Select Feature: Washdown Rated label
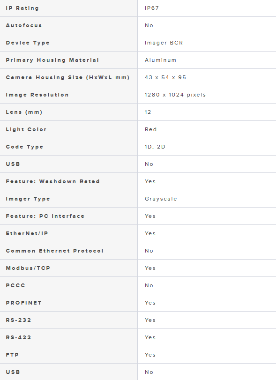The height and width of the screenshot is (380, 276). (52, 181)
